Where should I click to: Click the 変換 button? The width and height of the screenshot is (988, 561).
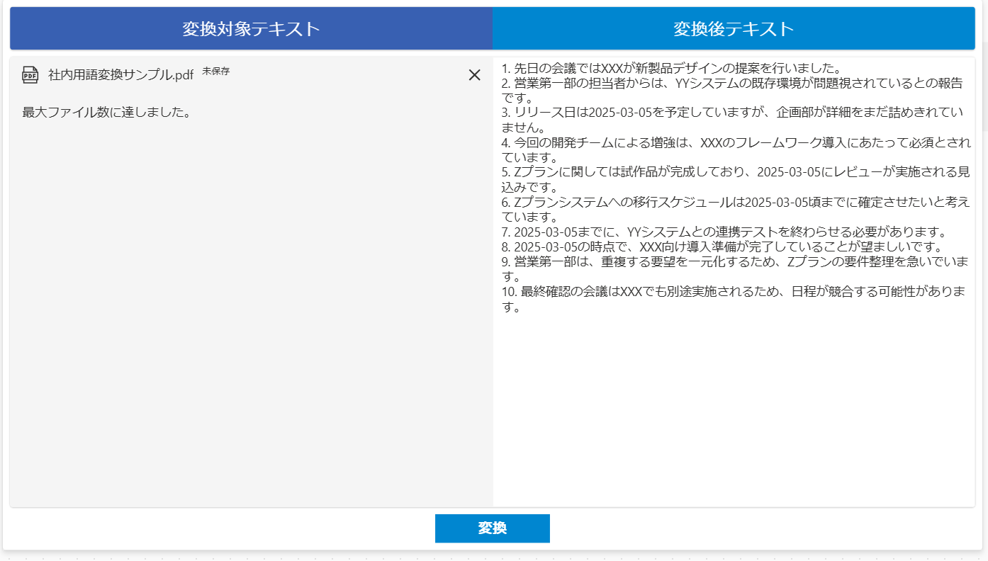pyautogui.click(x=493, y=528)
